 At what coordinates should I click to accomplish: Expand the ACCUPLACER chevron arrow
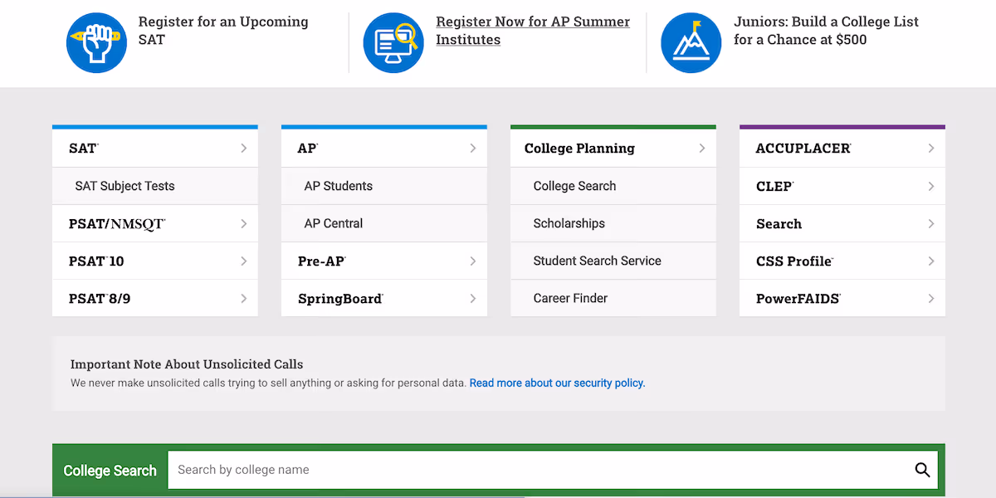930,149
